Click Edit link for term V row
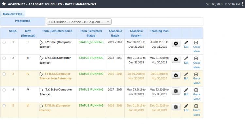Screen dimensions: 245x124 186,94
